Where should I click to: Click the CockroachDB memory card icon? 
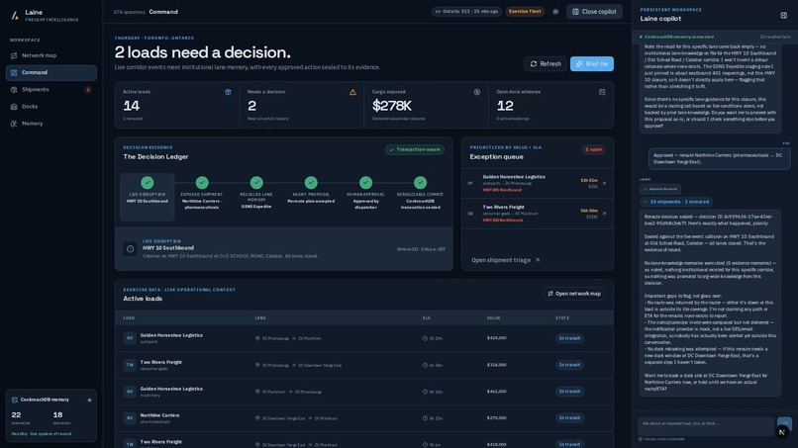click(14, 400)
